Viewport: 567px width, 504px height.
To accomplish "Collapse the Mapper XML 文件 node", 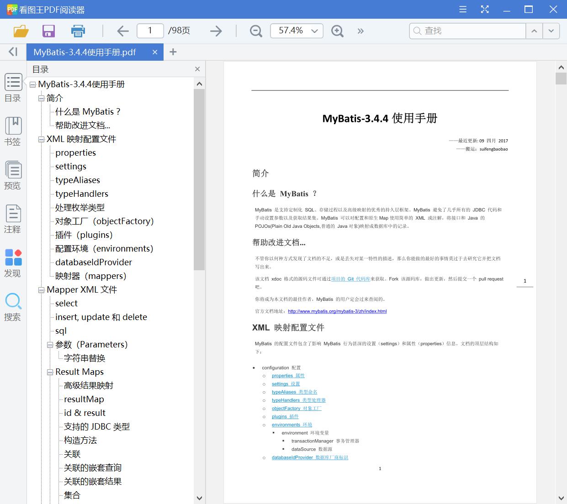I will pyautogui.click(x=41, y=290).
